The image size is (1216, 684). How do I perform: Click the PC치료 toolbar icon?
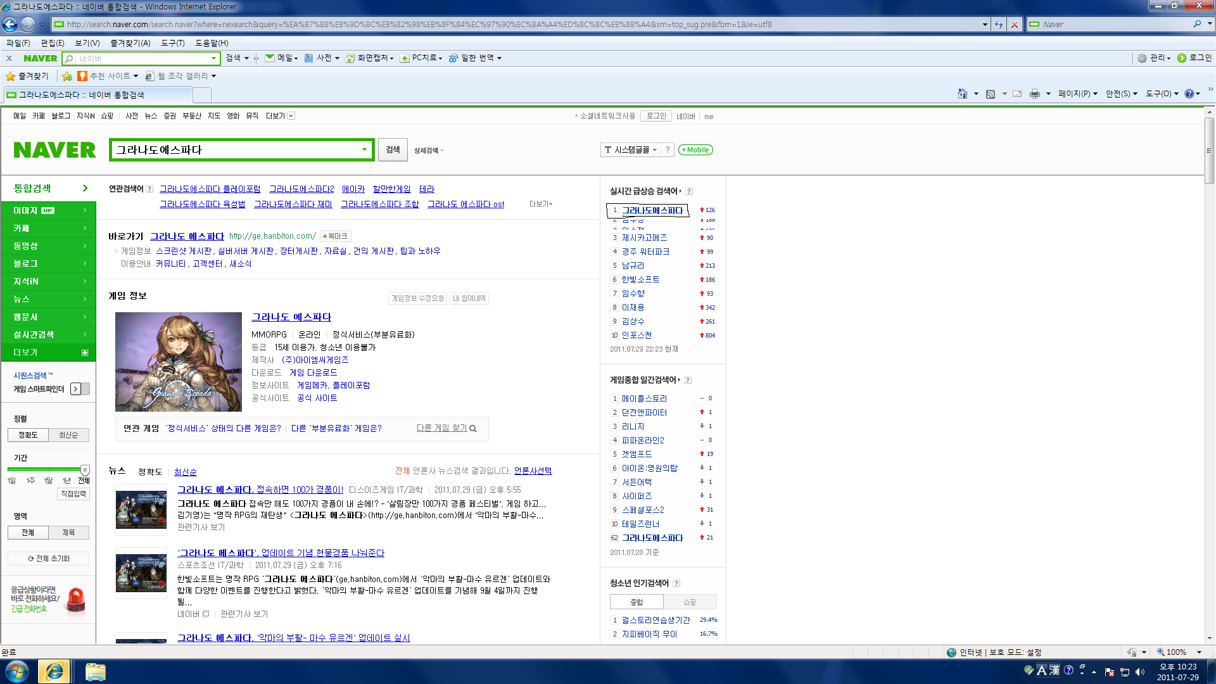click(x=405, y=58)
